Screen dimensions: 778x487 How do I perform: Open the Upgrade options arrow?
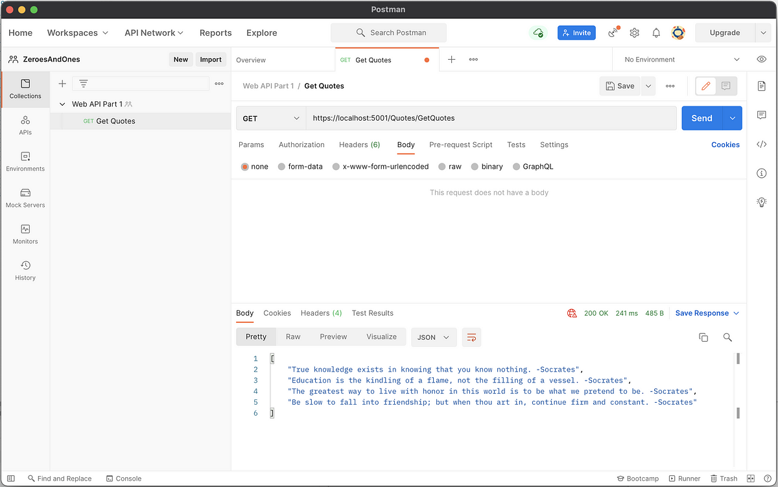tap(763, 32)
